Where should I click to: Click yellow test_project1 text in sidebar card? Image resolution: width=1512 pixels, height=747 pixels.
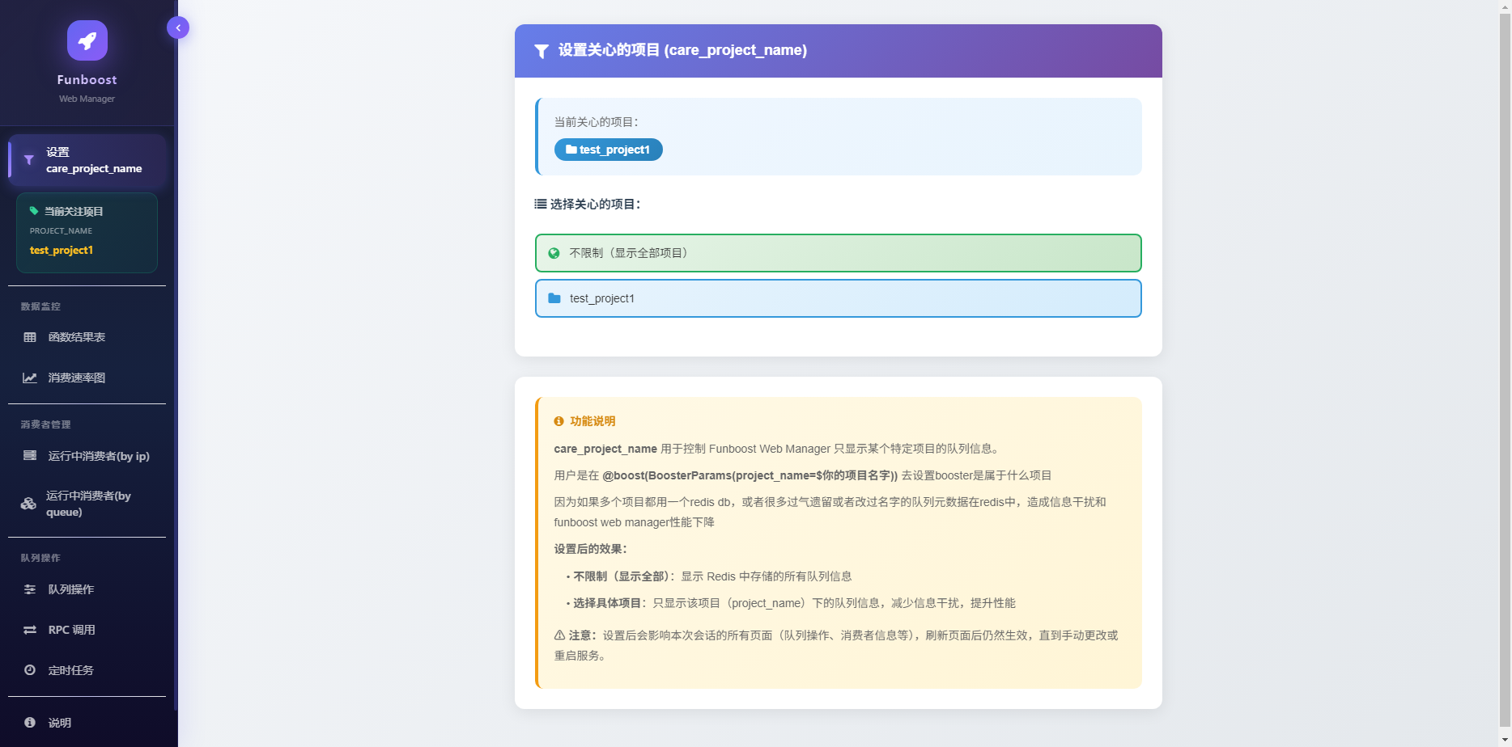(x=62, y=250)
